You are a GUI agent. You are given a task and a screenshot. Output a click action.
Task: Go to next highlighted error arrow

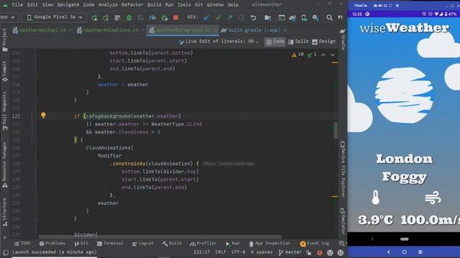pyautogui.click(x=332, y=54)
